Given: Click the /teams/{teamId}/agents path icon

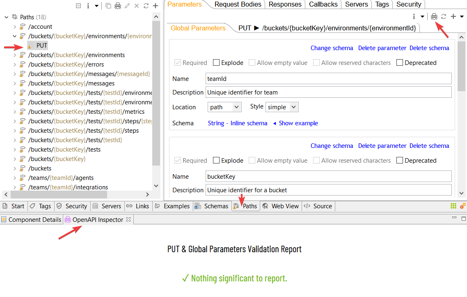Looking at the screenshot, I should [22, 178].
